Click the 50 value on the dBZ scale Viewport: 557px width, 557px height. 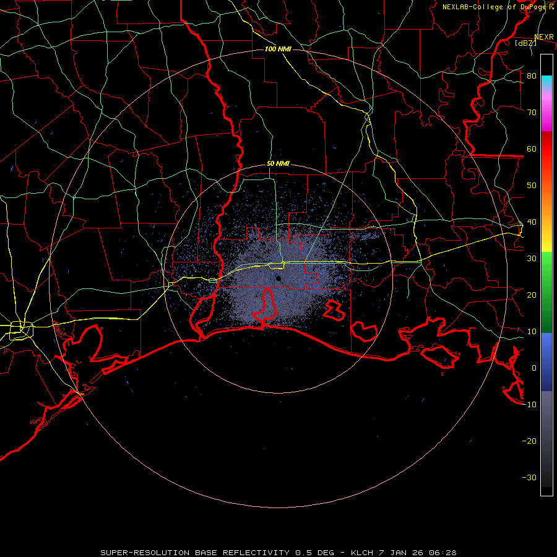point(532,186)
